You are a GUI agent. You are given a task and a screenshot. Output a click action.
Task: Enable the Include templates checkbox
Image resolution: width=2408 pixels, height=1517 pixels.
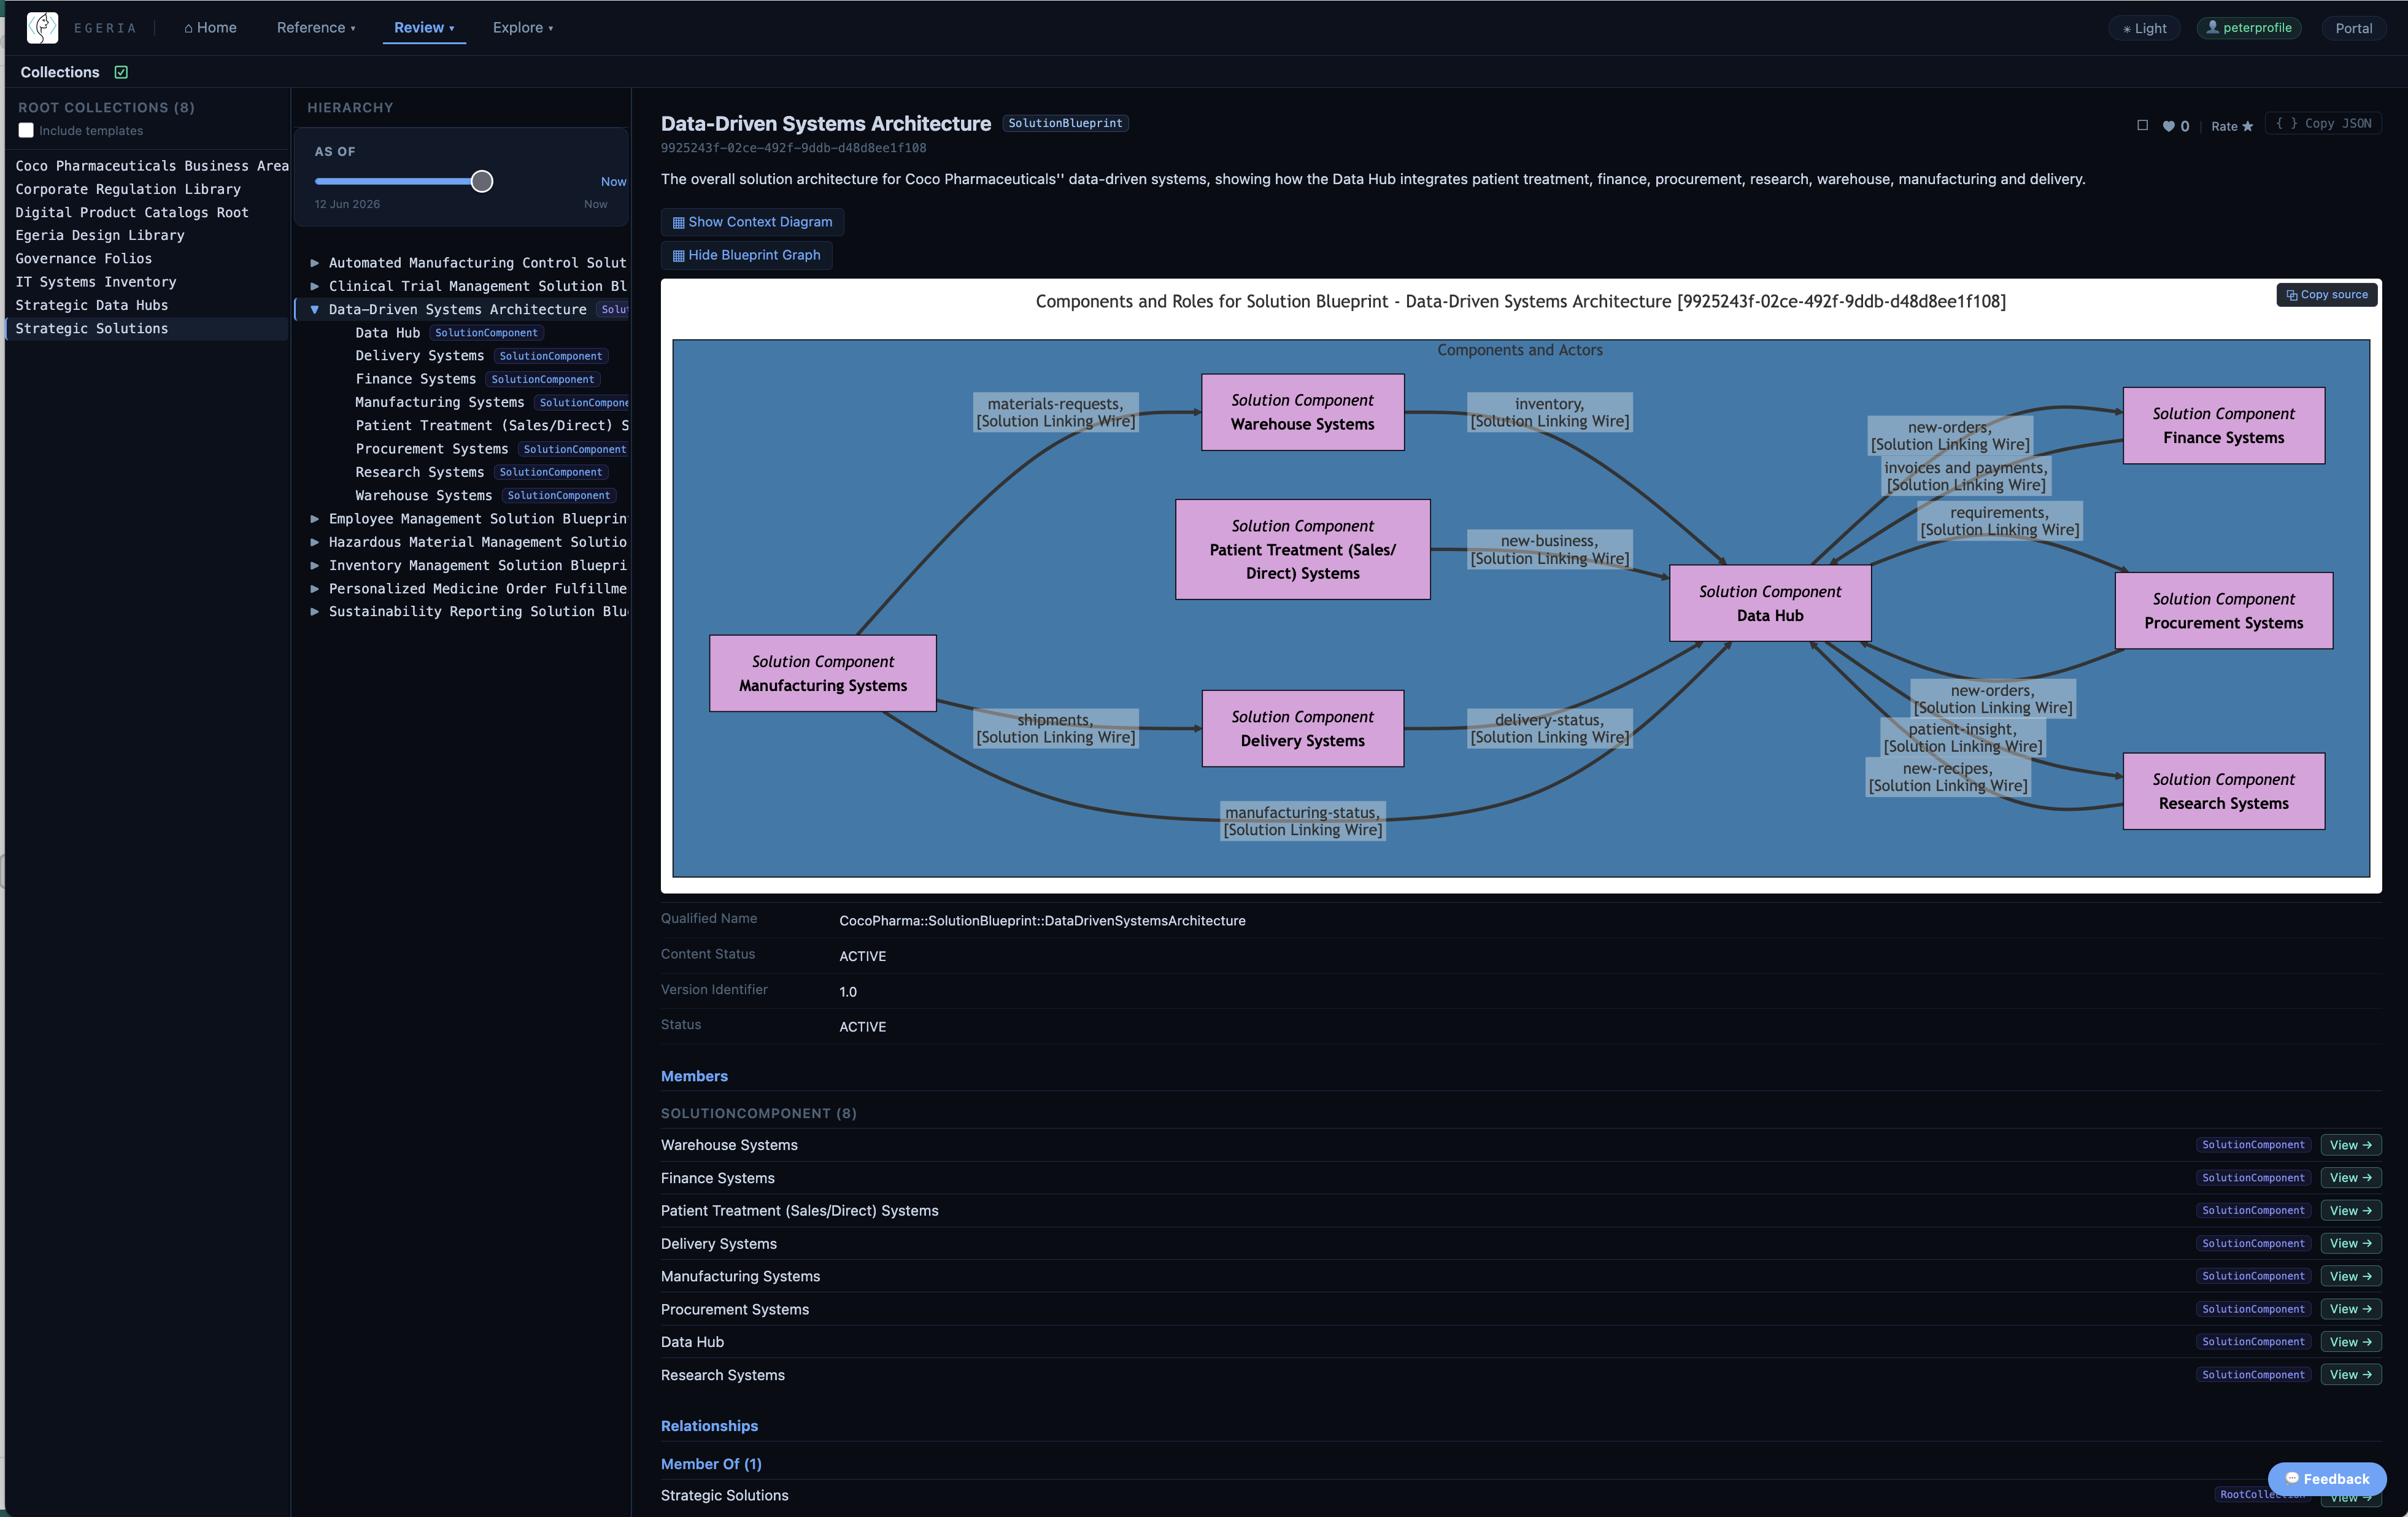tap(26, 130)
